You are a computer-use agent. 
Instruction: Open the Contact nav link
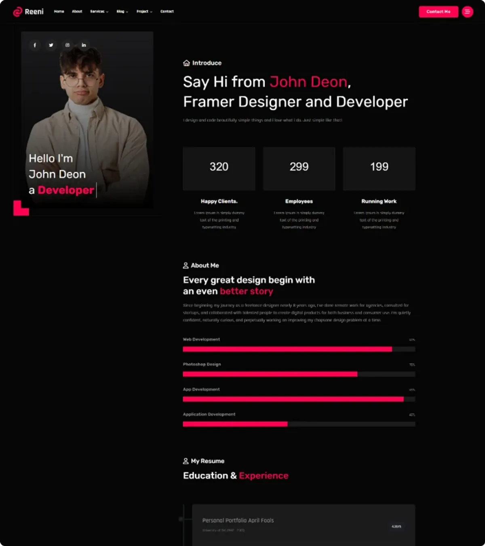tap(167, 12)
